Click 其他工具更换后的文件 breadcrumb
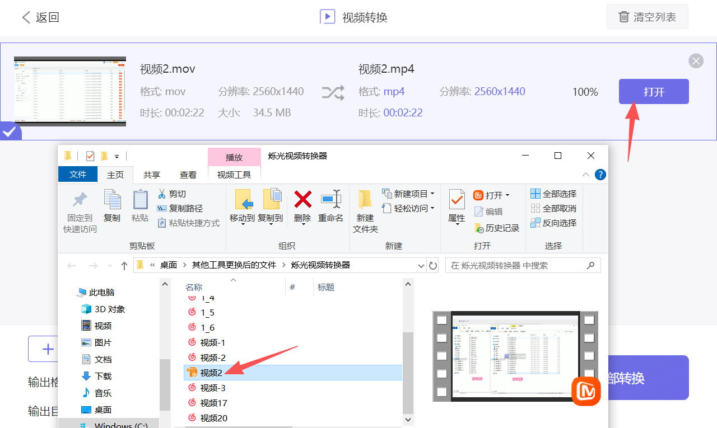717x428 pixels. click(234, 265)
